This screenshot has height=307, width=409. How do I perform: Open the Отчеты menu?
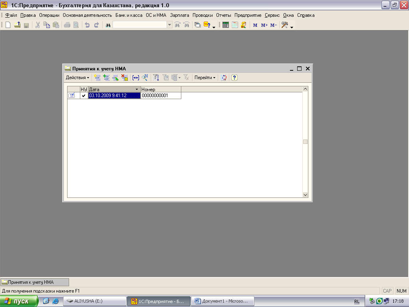click(224, 15)
